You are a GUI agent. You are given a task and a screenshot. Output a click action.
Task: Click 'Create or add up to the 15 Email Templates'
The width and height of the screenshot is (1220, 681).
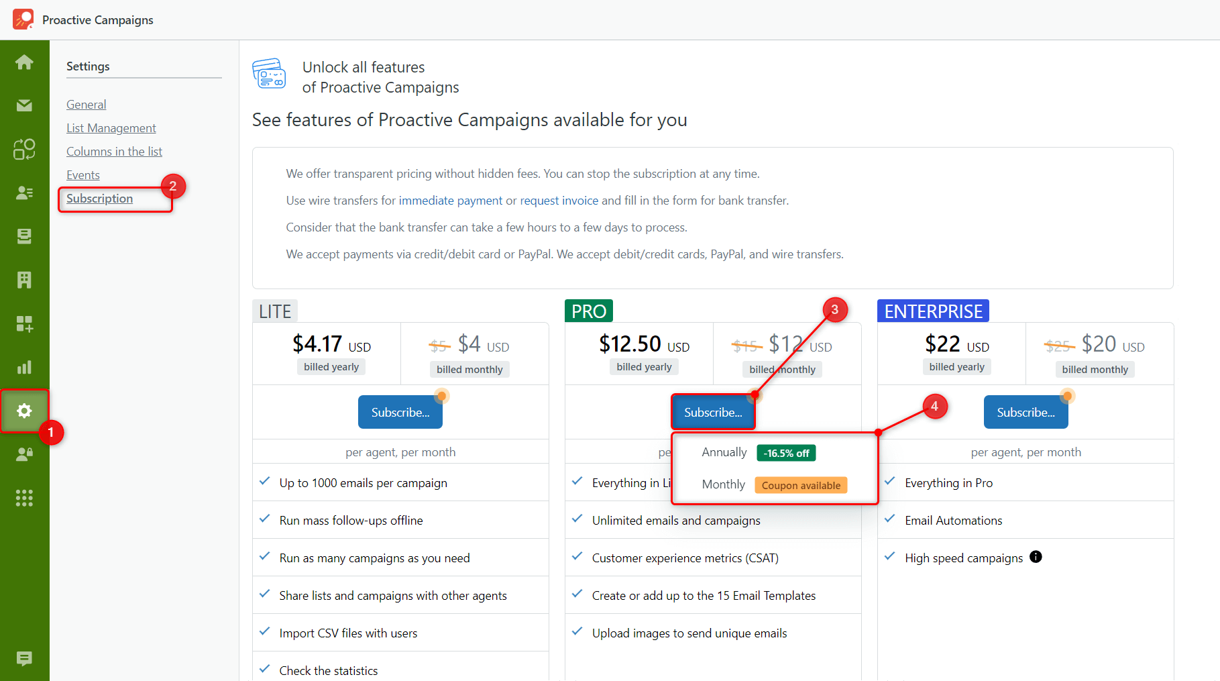(704, 596)
